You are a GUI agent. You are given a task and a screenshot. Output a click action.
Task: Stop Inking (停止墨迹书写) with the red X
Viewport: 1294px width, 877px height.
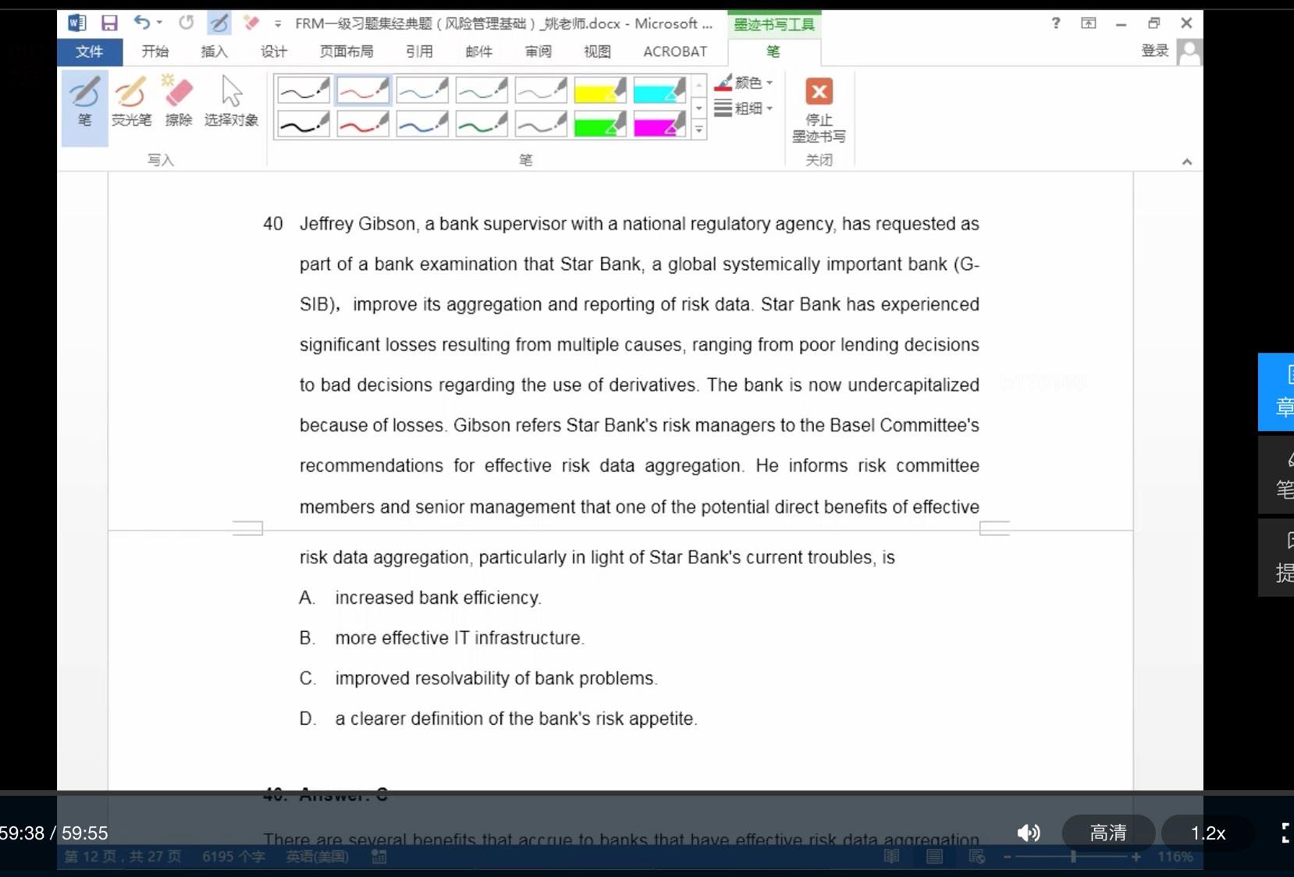[x=819, y=109]
